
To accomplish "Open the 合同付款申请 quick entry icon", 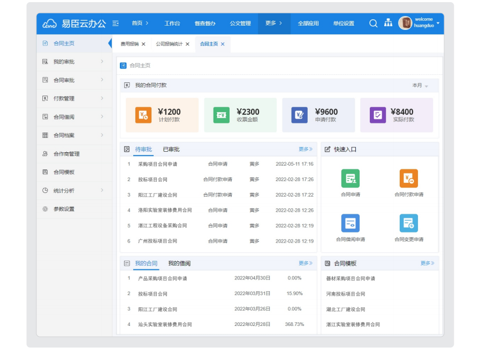I will (x=409, y=178).
